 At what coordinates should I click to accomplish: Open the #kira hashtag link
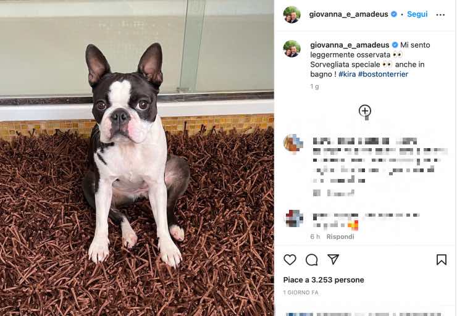[347, 74]
